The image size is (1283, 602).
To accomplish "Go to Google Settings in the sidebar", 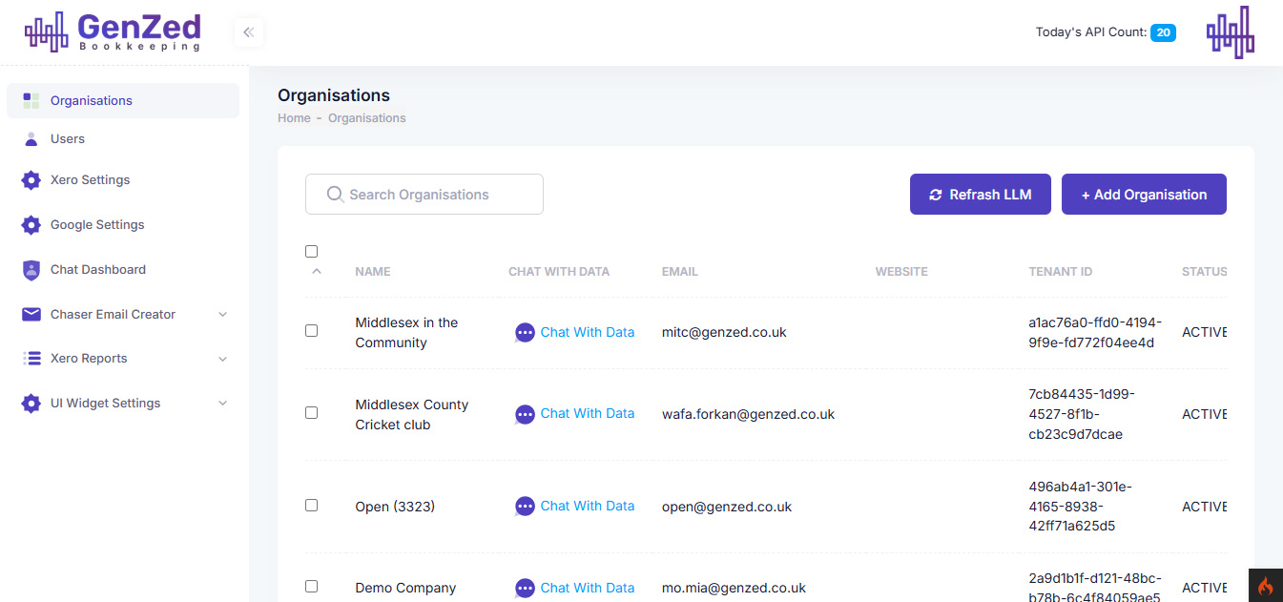I will click(97, 225).
